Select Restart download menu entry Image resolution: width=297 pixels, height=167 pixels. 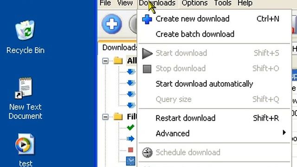pyautogui.click(x=215, y=118)
